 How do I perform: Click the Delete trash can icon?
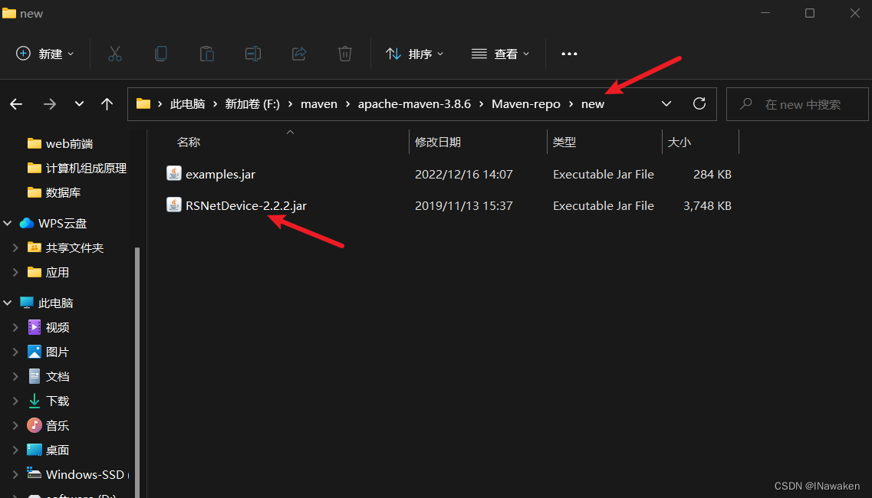point(345,54)
